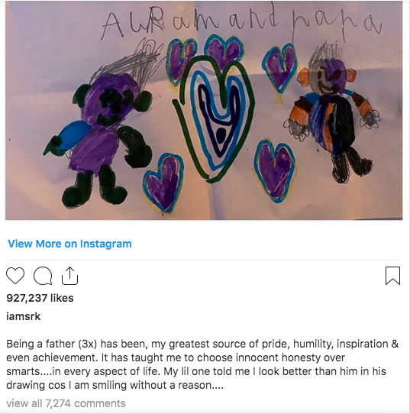This screenshot has width=410, height=414.
Task: Click the smiling figure with orange ears
Action: click(x=332, y=114)
